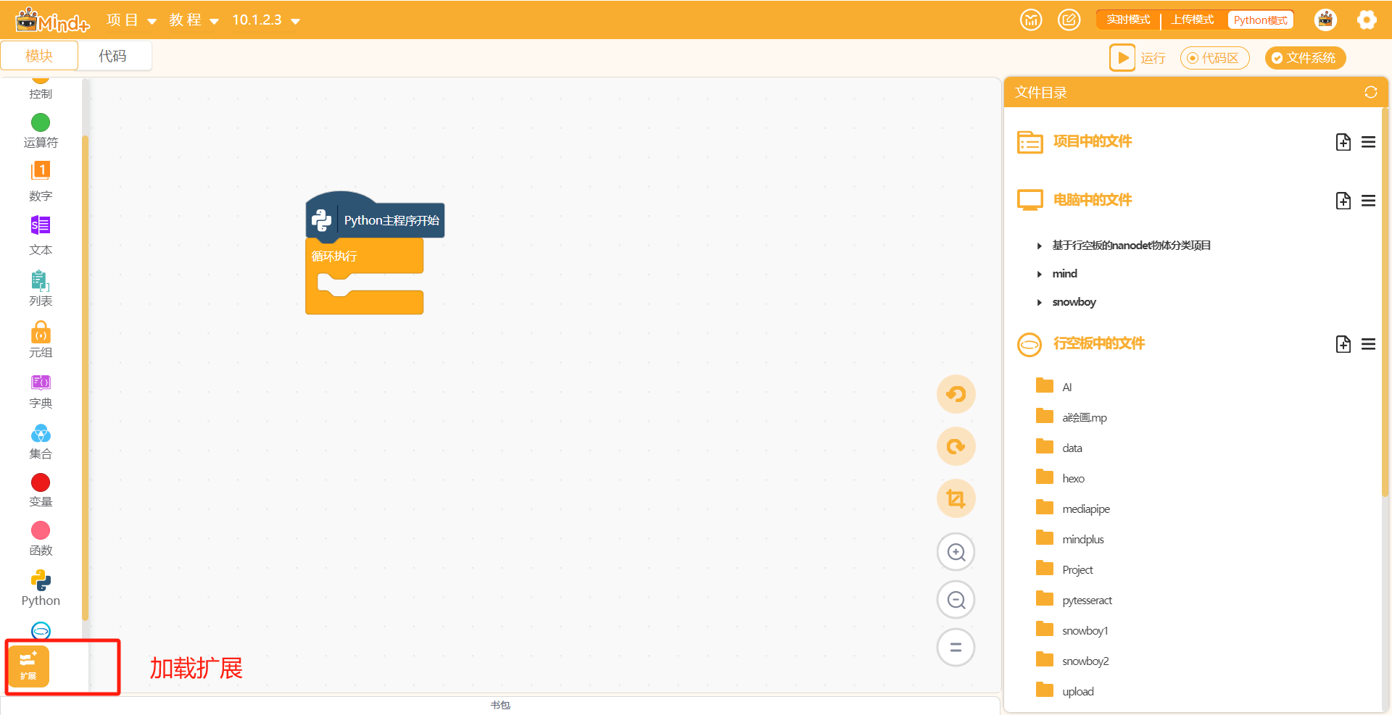Click the 扩展 load extensions button
Image resolution: width=1392 pixels, height=715 pixels.
(28, 666)
